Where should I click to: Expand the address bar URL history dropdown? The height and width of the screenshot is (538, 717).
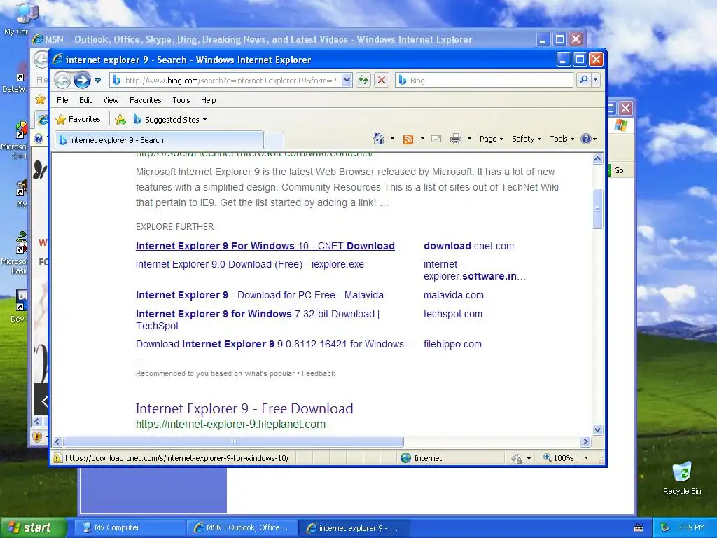click(x=347, y=80)
